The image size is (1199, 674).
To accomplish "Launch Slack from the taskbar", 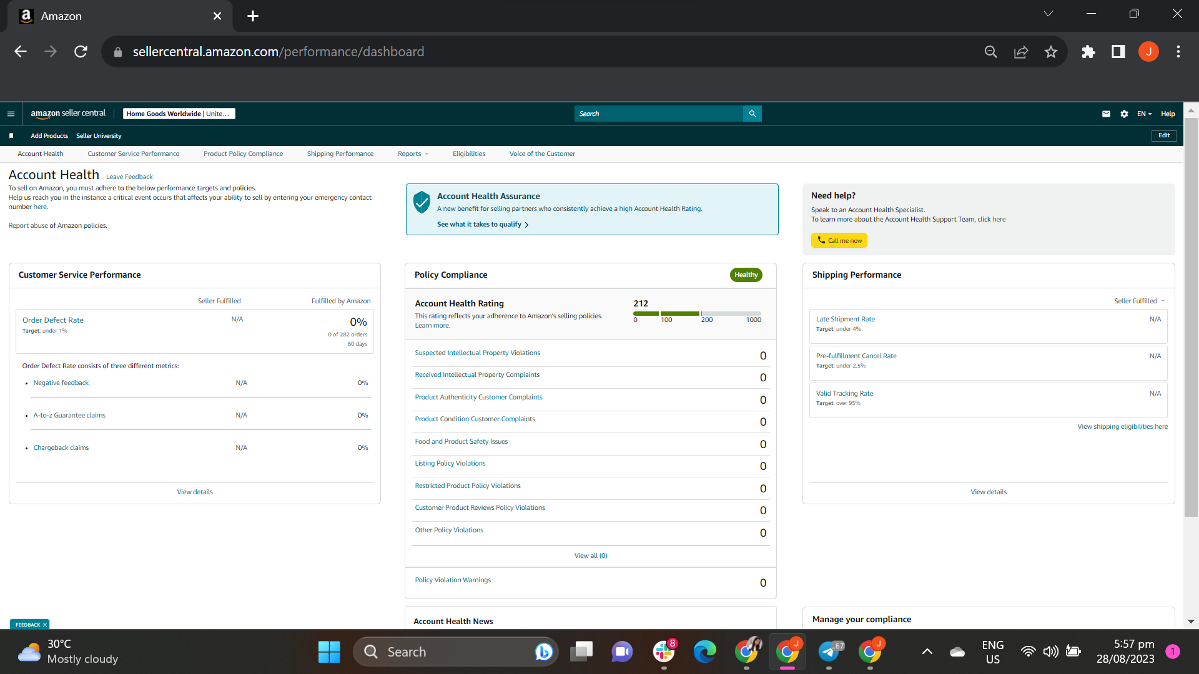I will 664,652.
